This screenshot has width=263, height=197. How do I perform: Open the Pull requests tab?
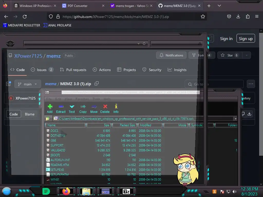click(73, 70)
